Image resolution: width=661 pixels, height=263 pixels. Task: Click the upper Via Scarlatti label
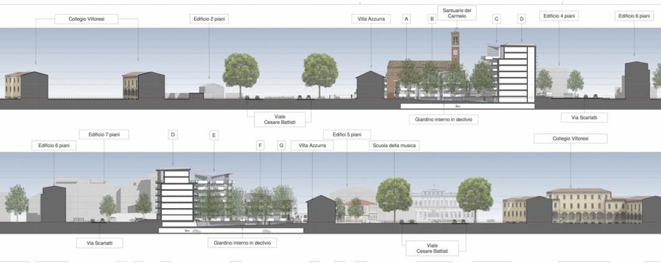point(584,118)
